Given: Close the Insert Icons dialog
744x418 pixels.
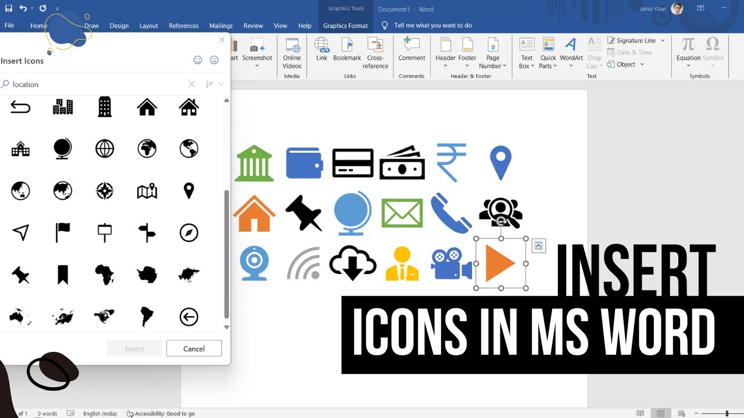Looking at the screenshot, I should coord(221,40).
